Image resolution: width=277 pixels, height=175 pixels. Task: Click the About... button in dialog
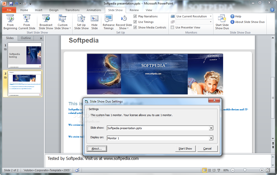pyautogui.click(x=97, y=149)
